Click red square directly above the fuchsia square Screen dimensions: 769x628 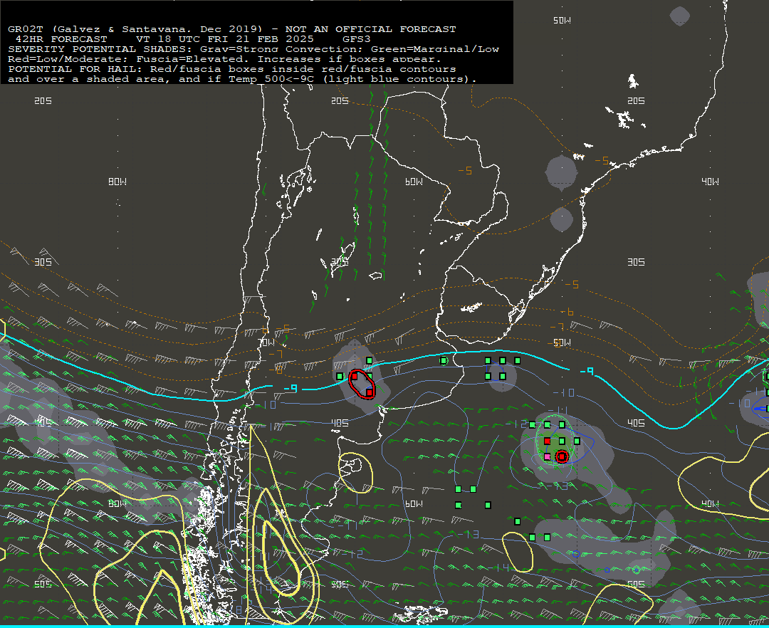pyautogui.click(x=548, y=441)
